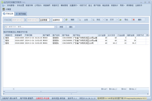Open the 单据统计 menu
Image resolution: width=152 pixels, height=101 pixels.
[x=115, y=5]
